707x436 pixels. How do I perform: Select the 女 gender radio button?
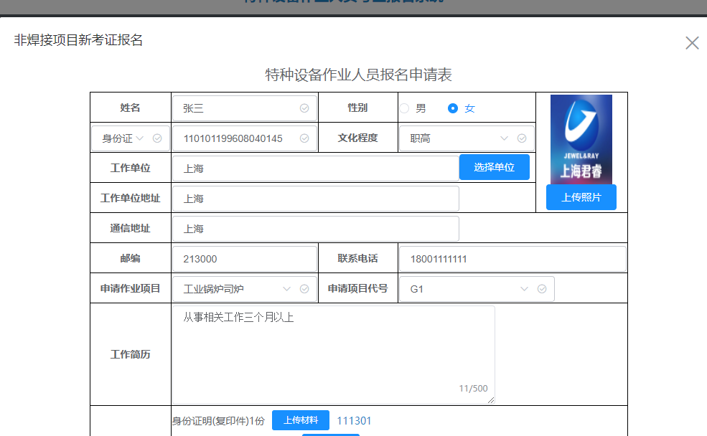[x=453, y=108]
